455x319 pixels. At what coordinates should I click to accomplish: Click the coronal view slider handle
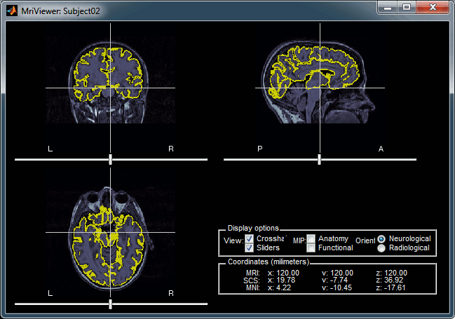point(111,160)
